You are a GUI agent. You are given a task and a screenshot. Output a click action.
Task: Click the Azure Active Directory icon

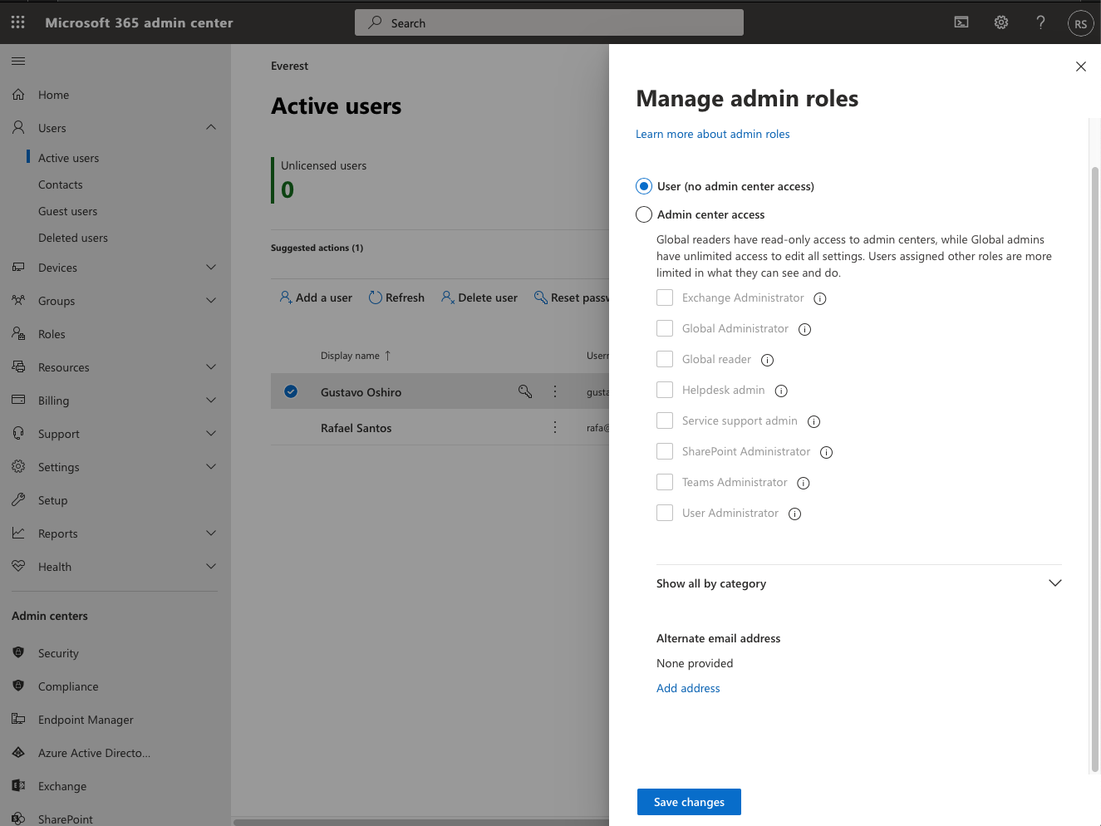[x=18, y=752]
